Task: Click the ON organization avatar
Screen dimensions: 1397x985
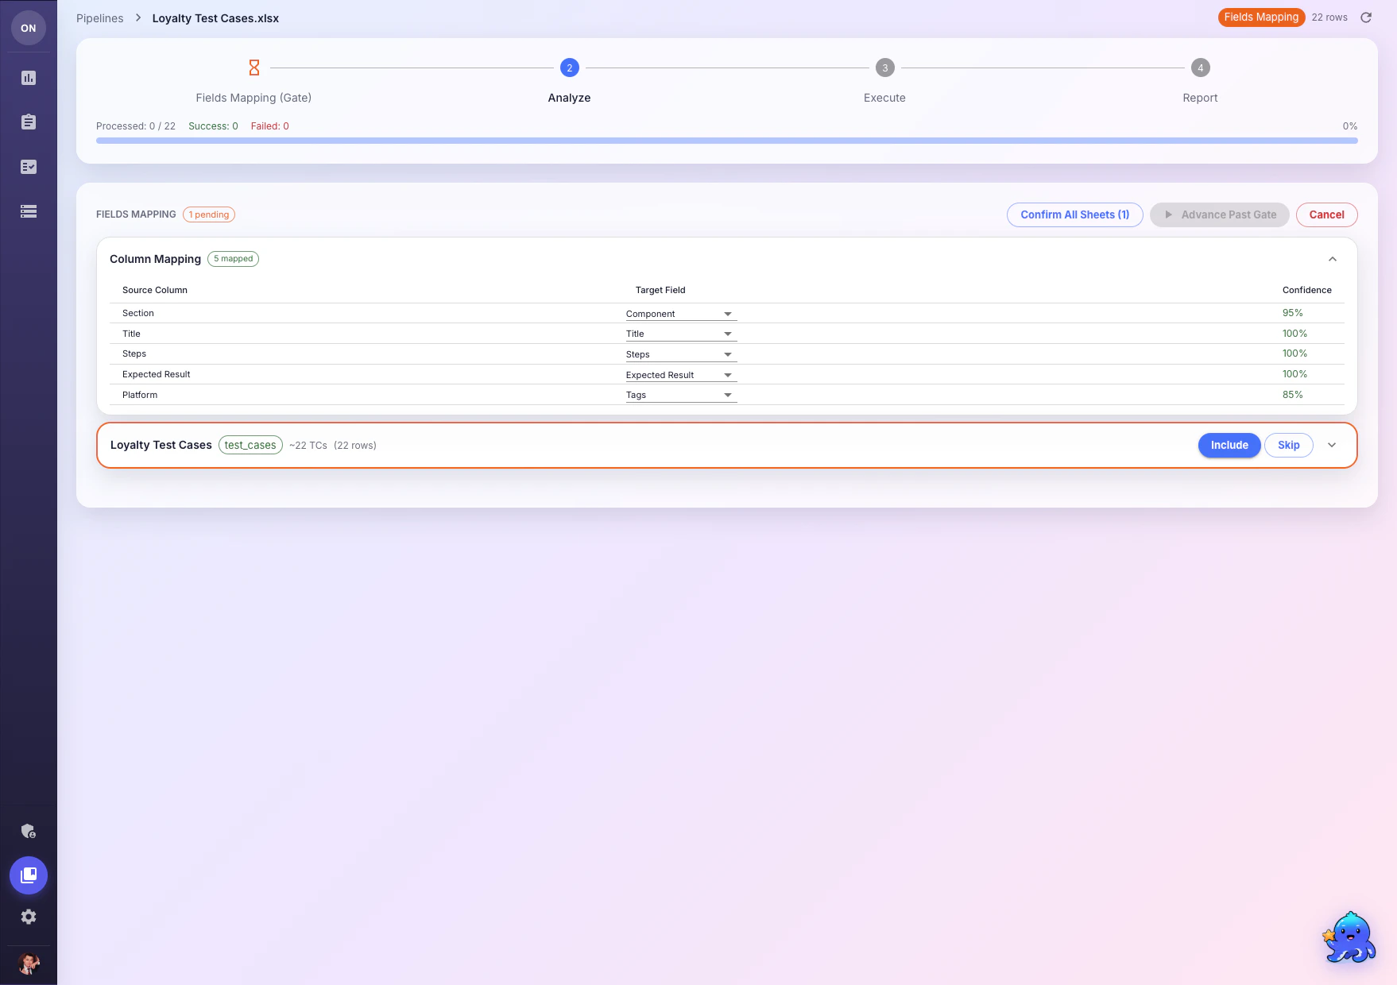Action: click(x=29, y=28)
